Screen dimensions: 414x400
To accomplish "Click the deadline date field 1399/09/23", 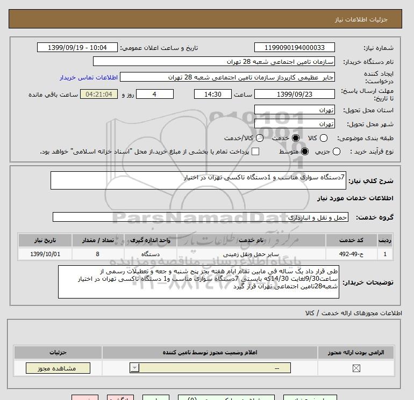I will 295,94.
